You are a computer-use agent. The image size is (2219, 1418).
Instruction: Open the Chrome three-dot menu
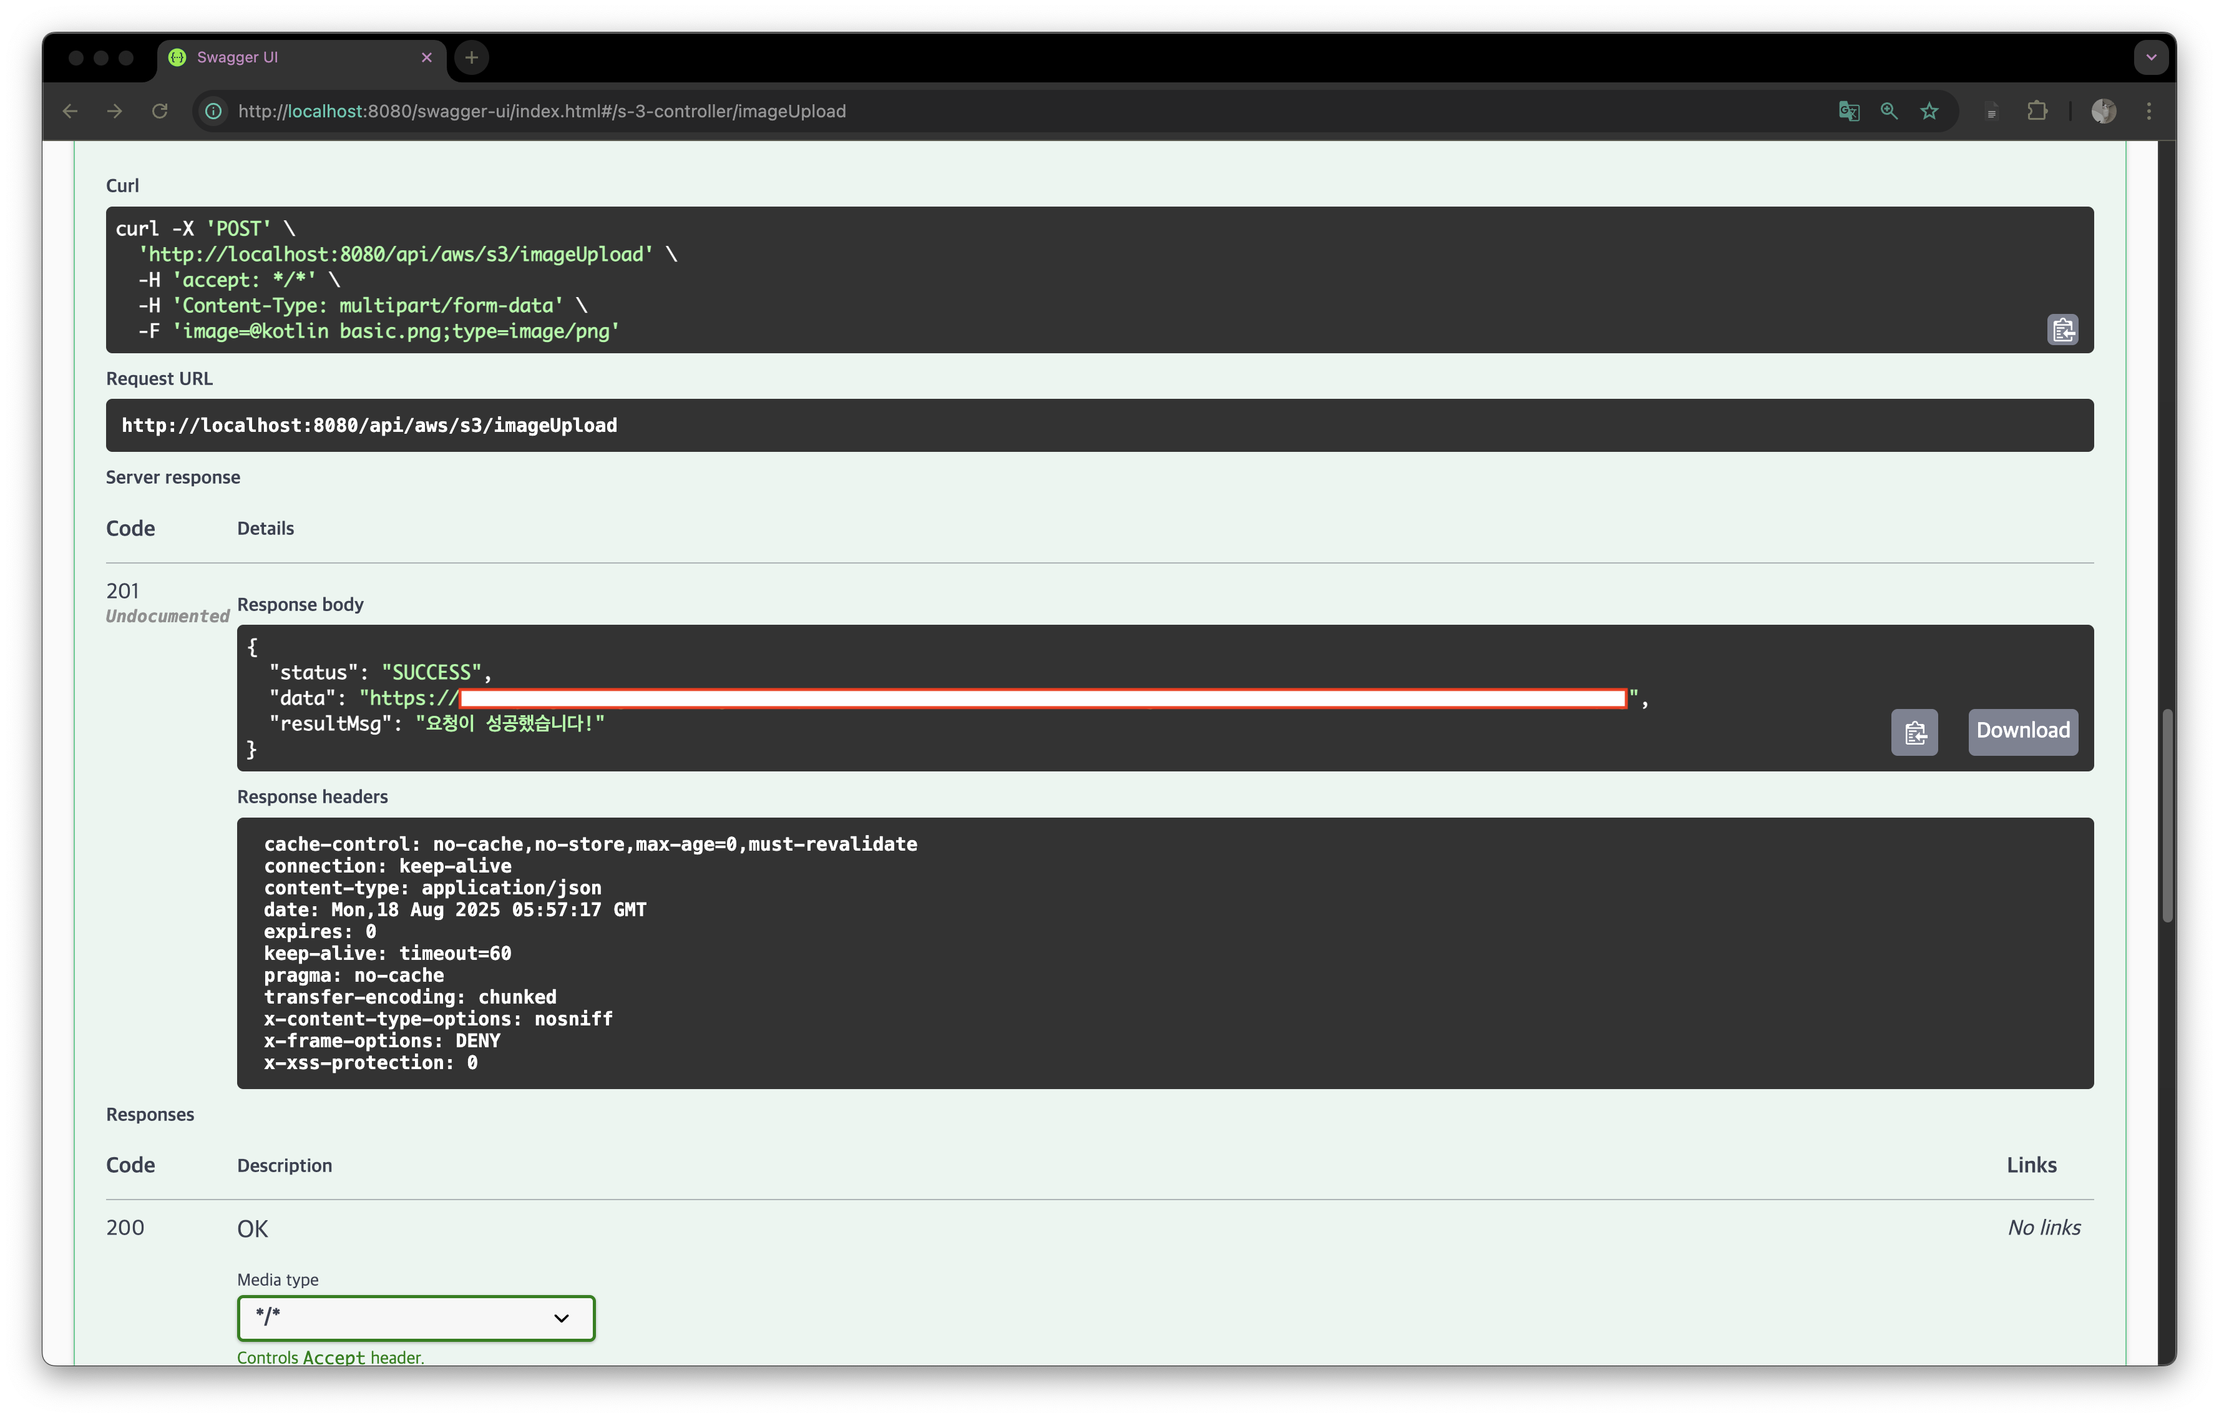click(2149, 112)
